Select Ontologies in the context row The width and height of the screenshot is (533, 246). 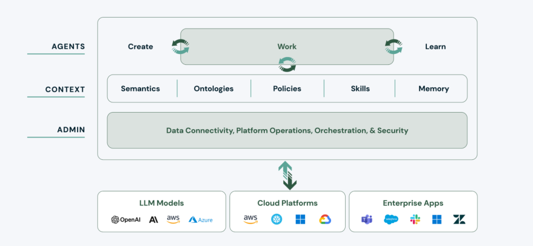[213, 89]
